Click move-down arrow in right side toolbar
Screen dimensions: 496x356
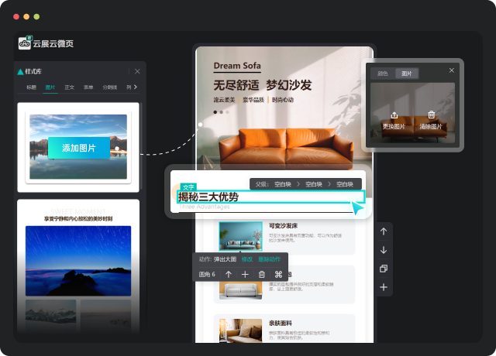(383, 250)
